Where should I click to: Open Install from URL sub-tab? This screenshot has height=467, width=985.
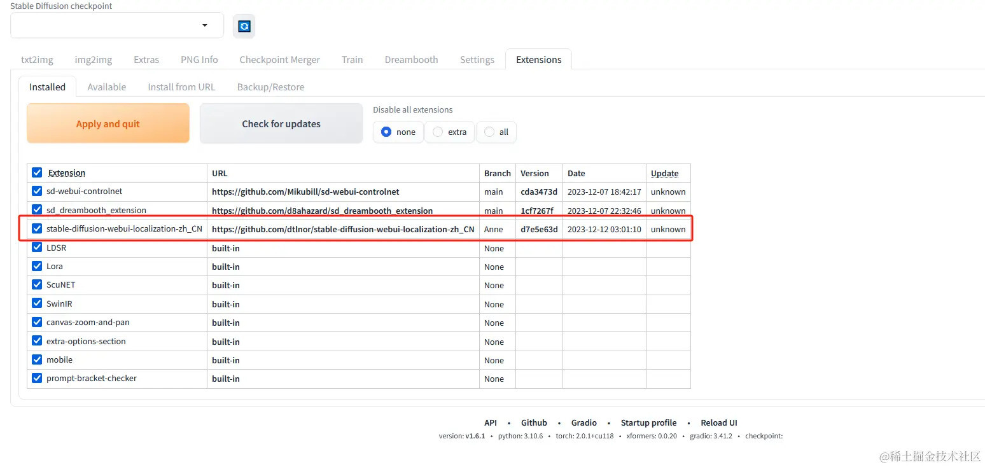click(181, 87)
